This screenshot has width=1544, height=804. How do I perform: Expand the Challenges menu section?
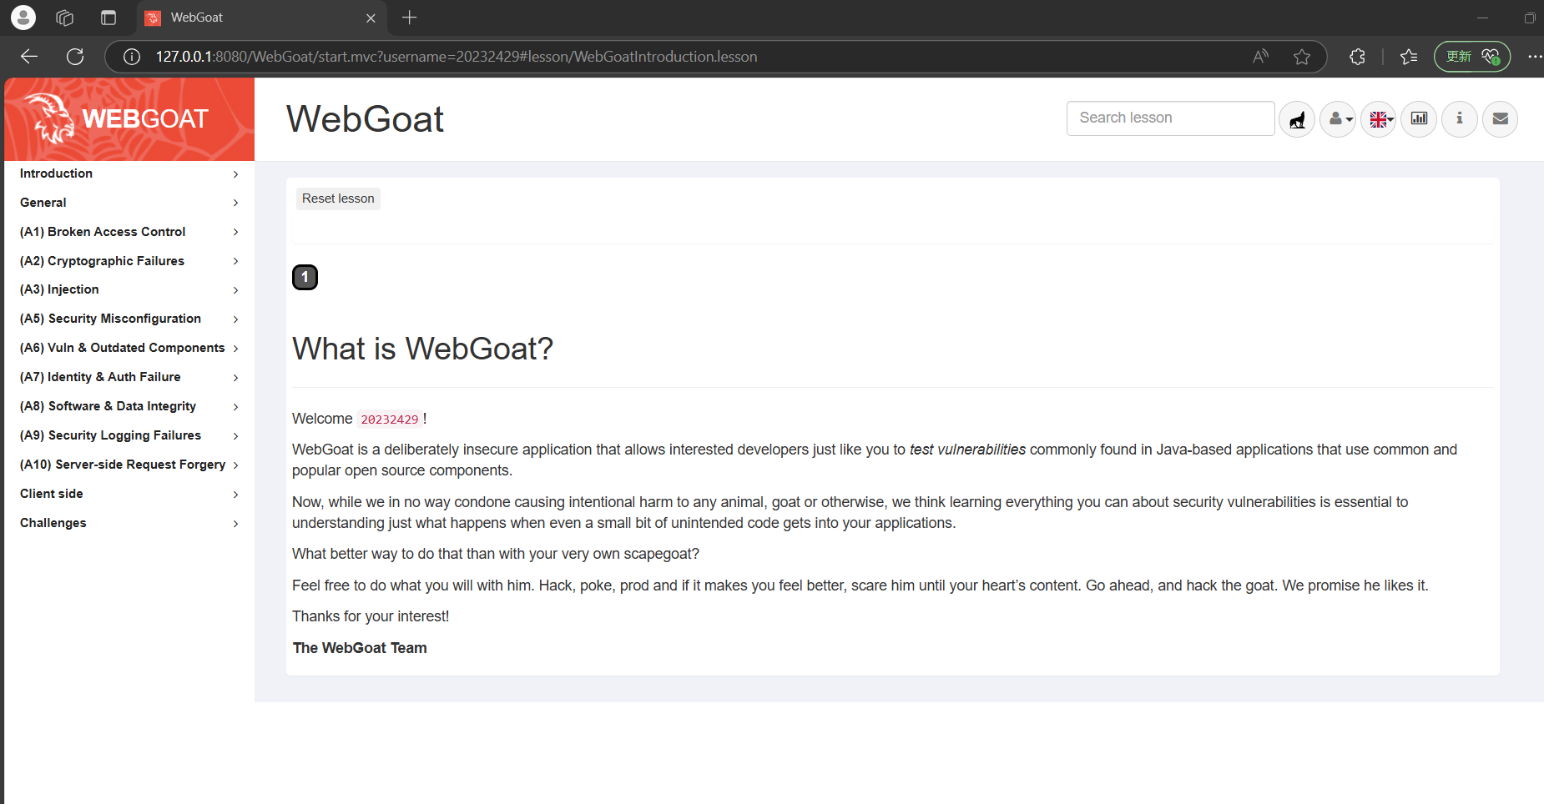pos(129,523)
